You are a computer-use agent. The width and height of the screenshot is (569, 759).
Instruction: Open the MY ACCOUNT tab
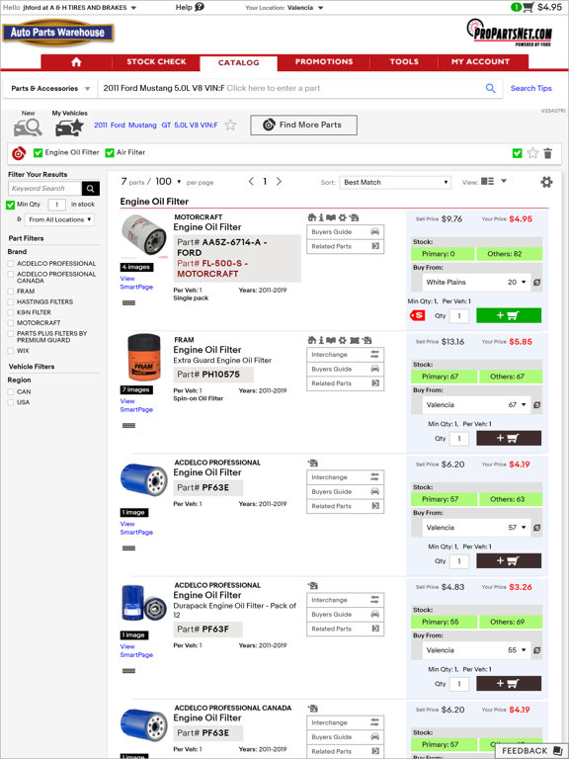pyautogui.click(x=480, y=62)
